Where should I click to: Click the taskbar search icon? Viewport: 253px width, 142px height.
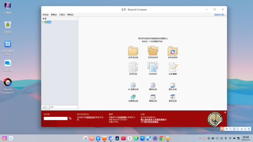click(x=11, y=138)
